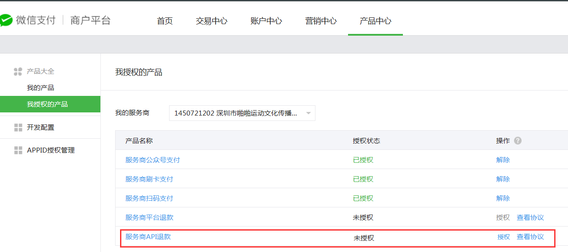Click 查看协议 for 服务商API退款
The image size is (568, 252).
[530, 237]
